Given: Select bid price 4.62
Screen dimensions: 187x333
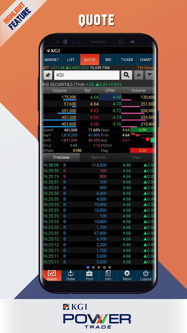Looking at the screenshot, I should point(94,111).
